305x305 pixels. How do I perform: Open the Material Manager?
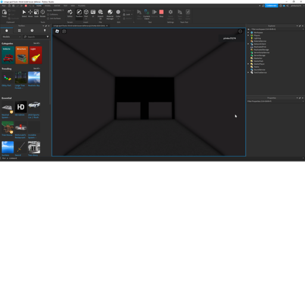pyautogui.click(x=110, y=14)
